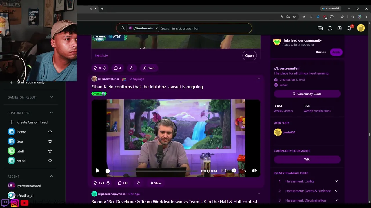This screenshot has height=208, width=371.
Task: Toggle closed captions on the video
Action: 224,171
